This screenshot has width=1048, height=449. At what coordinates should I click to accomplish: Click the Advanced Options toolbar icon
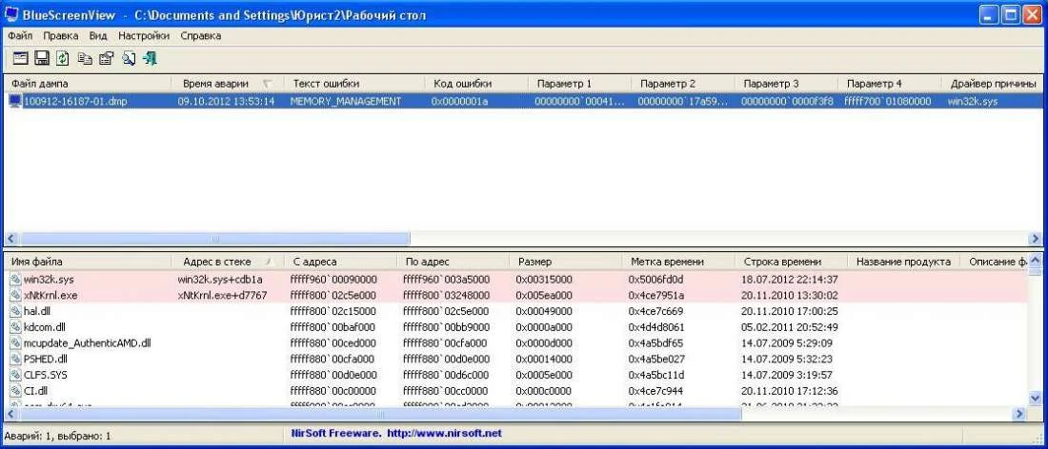[20, 59]
